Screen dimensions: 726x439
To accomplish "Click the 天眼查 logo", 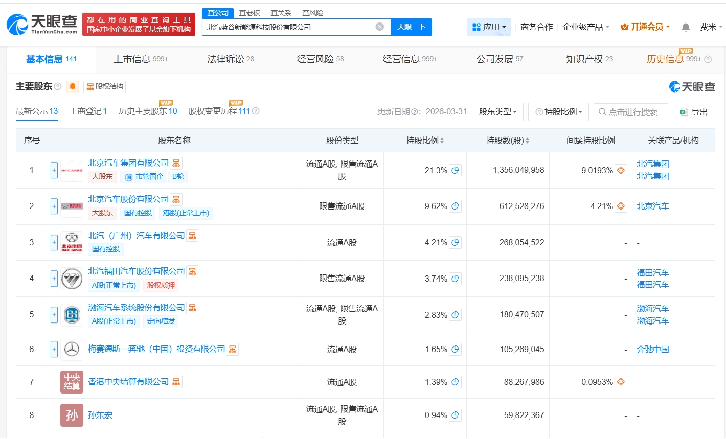I will [x=42, y=24].
